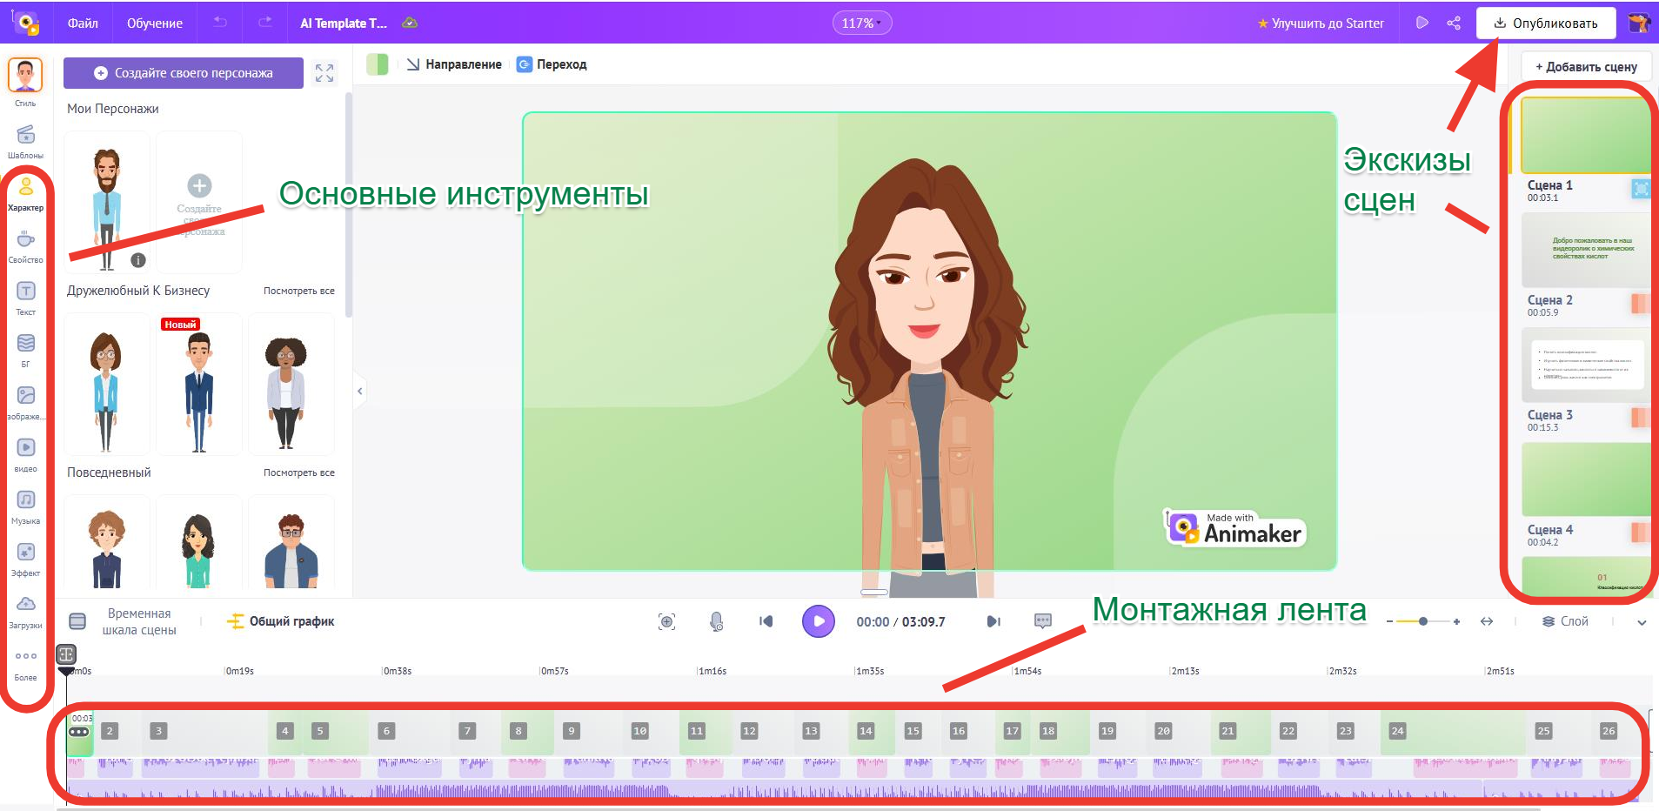Open the Музыка music tool
The height and width of the screenshot is (811, 1659).
pyautogui.click(x=25, y=506)
